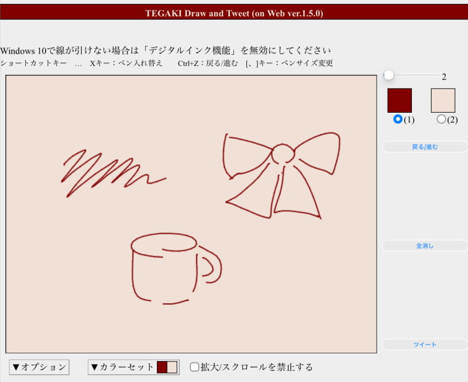This screenshot has width=468, height=382.
Task: Click the [、]キー：ペンサイズ変更 shortcut text
Action: coord(289,63)
